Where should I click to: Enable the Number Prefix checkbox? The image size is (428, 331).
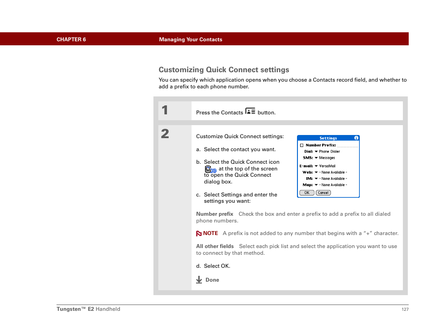301,145
